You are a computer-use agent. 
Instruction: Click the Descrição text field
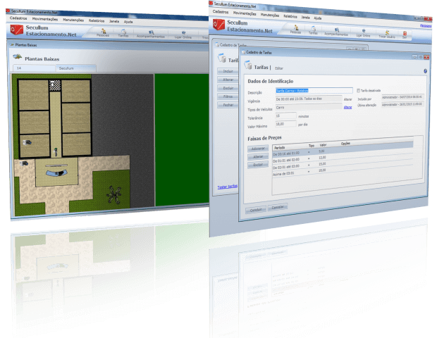tap(314, 90)
